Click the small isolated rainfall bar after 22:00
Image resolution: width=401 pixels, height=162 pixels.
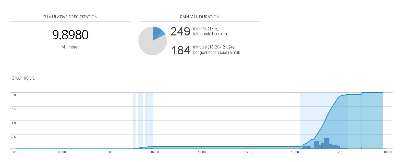(361, 147)
